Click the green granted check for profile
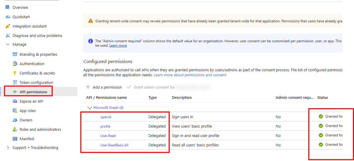The height and width of the screenshot is (161, 354). pyautogui.click(x=321, y=126)
